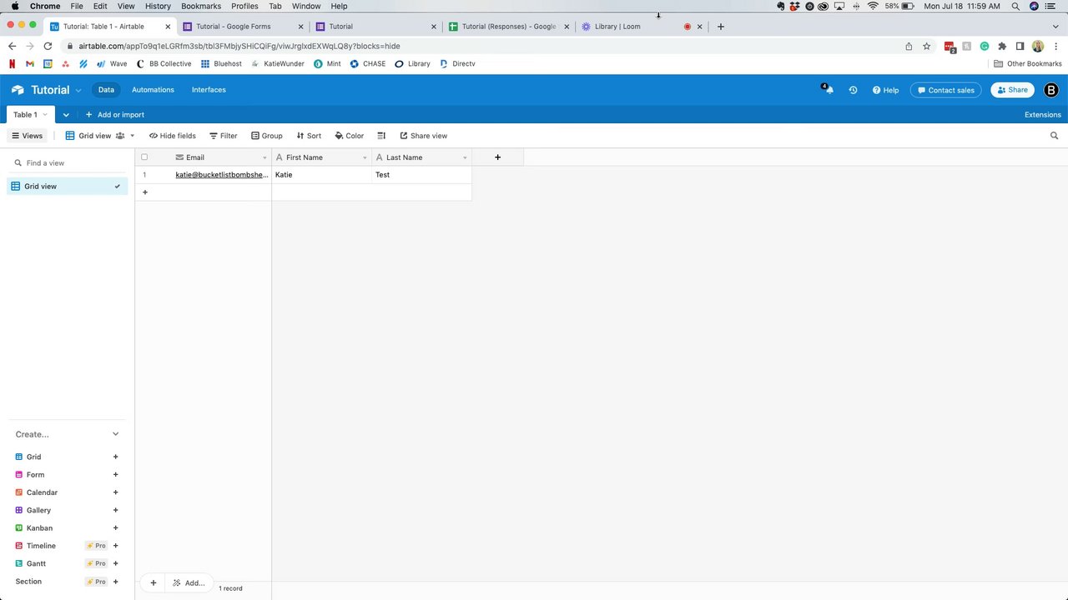The width and height of the screenshot is (1068, 600).
Task: Switch to the Data tab
Action: click(106, 90)
